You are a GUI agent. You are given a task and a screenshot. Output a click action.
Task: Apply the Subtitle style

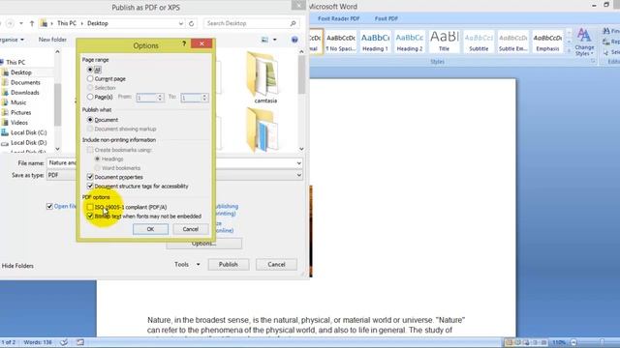pos(479,42)
